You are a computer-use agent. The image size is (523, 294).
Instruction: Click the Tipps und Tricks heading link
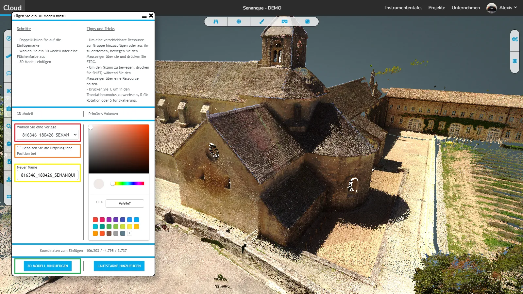(101, 29)
